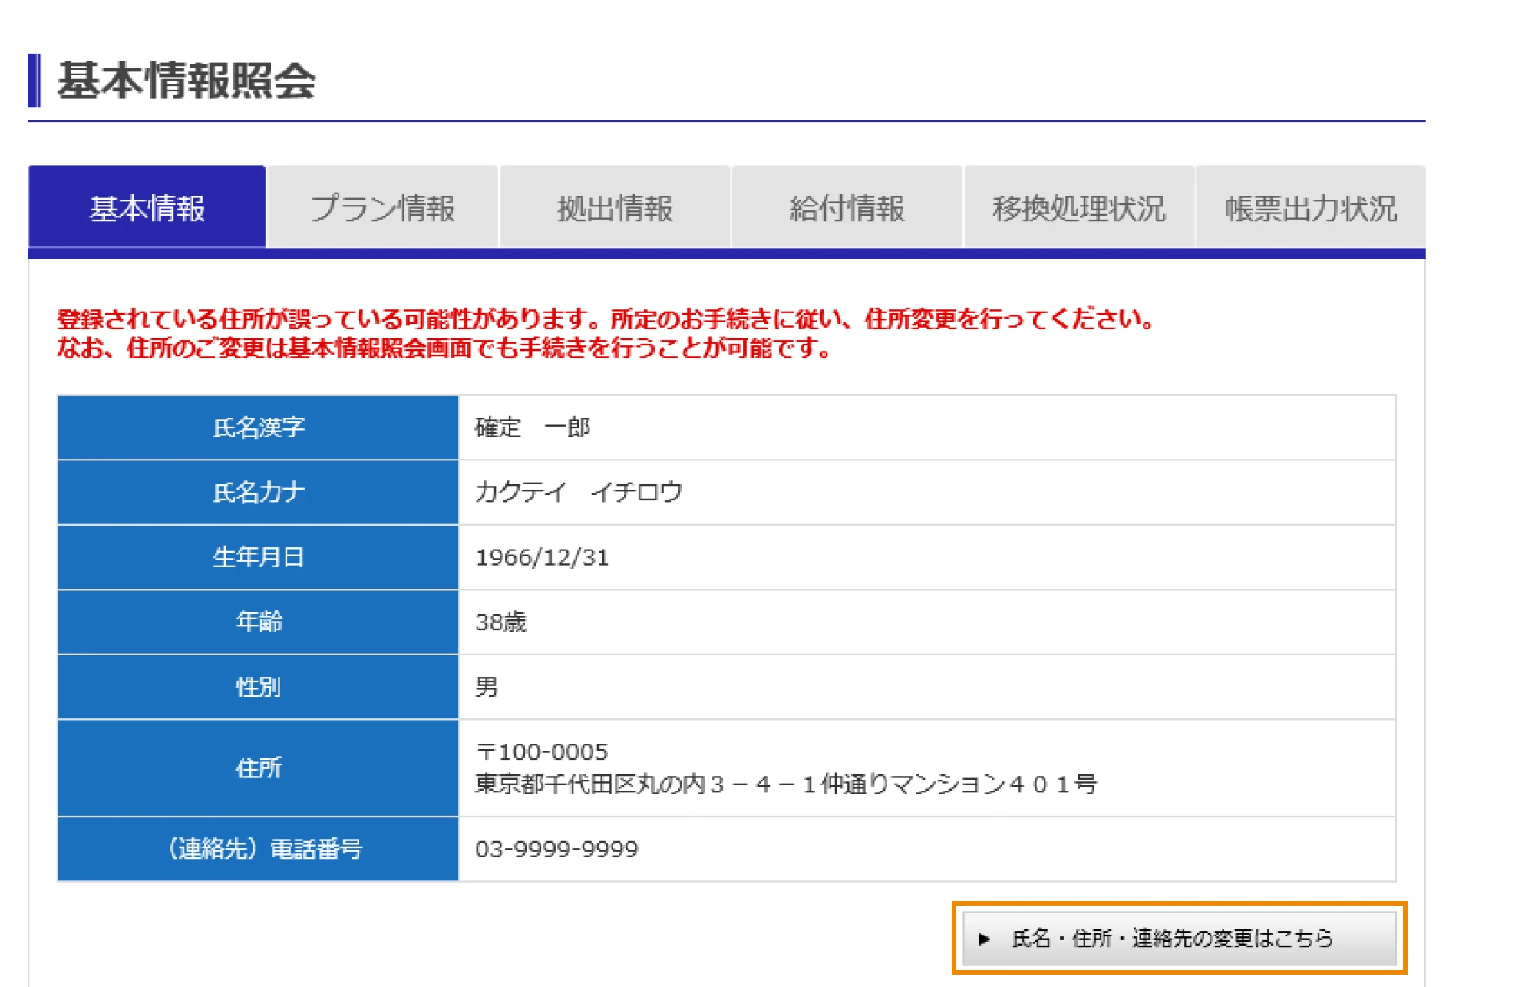Image resolution: width=1535 pixels, height=987 pixels.
Task: Click the 住所 row header cell
Action: coord(257,767)
